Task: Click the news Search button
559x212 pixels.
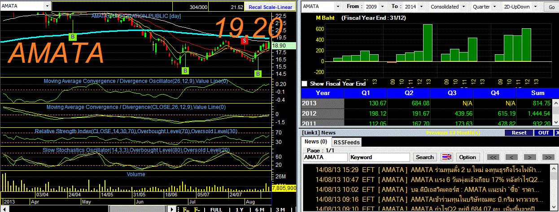Action: click(x=424, y=157)
